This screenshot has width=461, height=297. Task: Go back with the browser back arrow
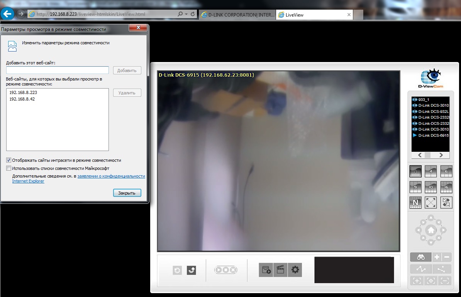point(7,14)
